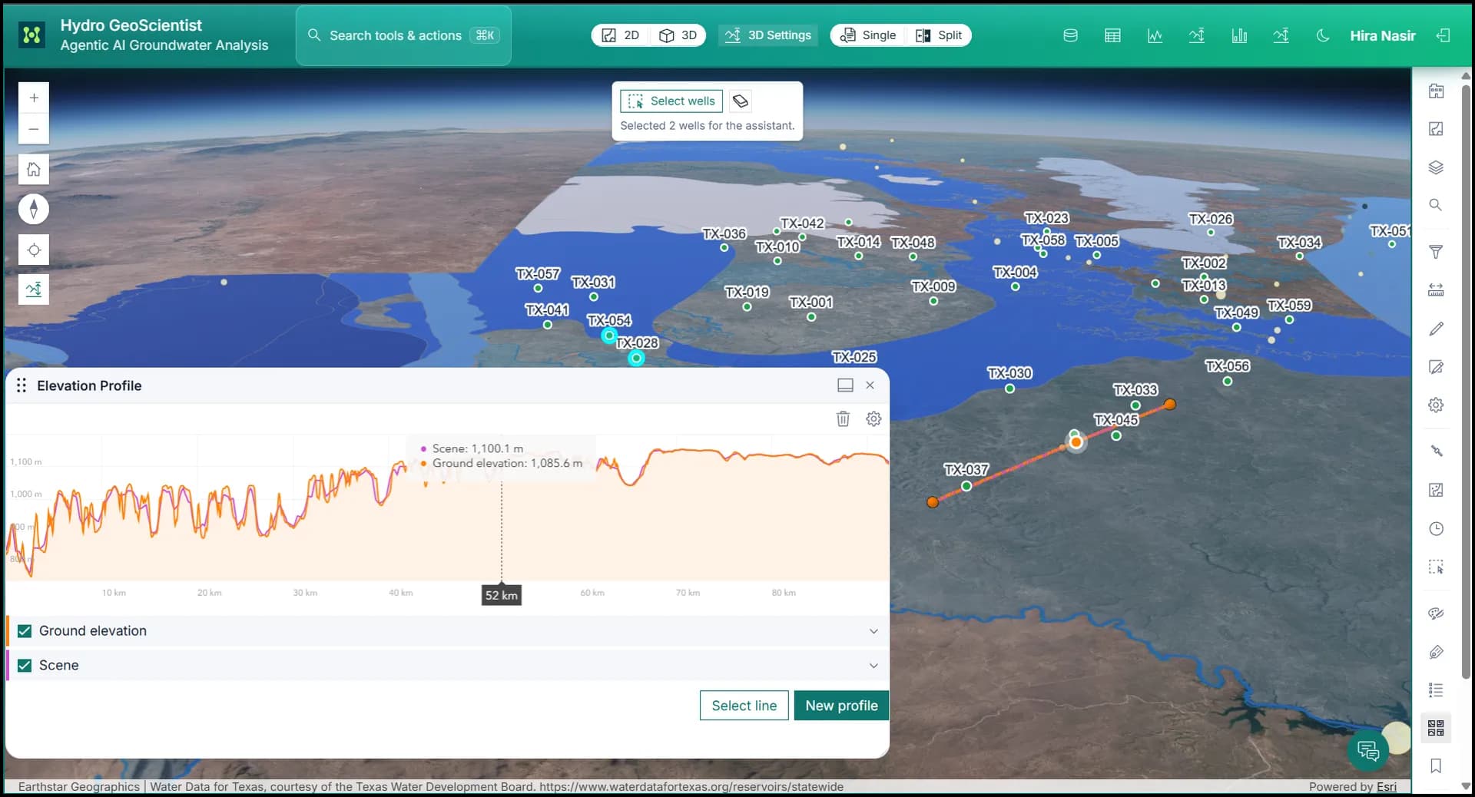This screenshot has width=1475, height=797.
Task: Click the TX-028 selected well marker
Action: (636, 358)
